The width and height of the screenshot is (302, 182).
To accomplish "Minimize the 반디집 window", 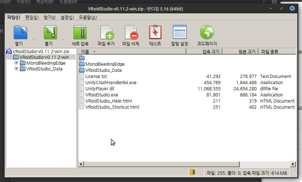I will click(x=271, y=8).
